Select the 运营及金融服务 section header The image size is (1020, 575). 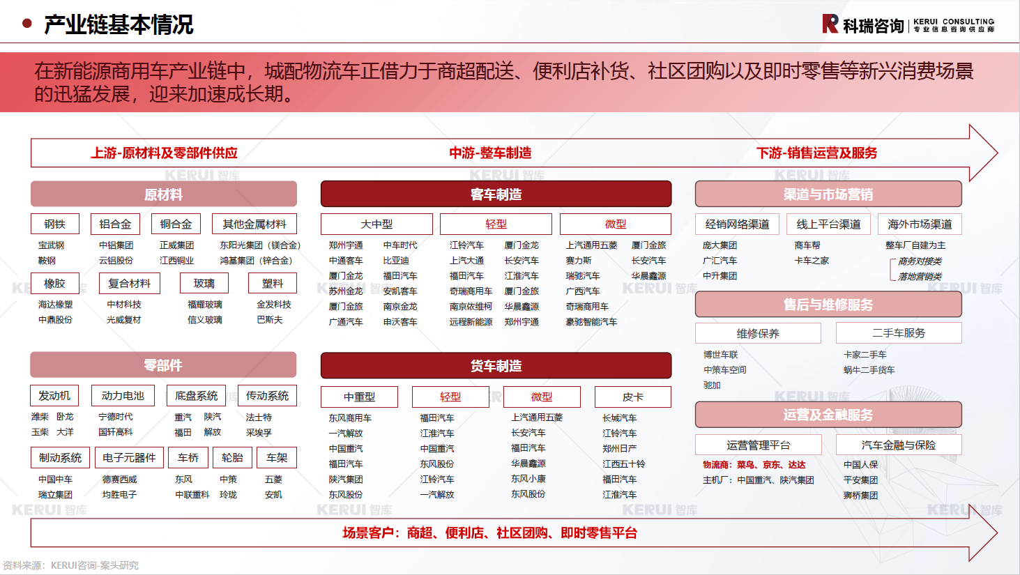click(x=828, y=415)
